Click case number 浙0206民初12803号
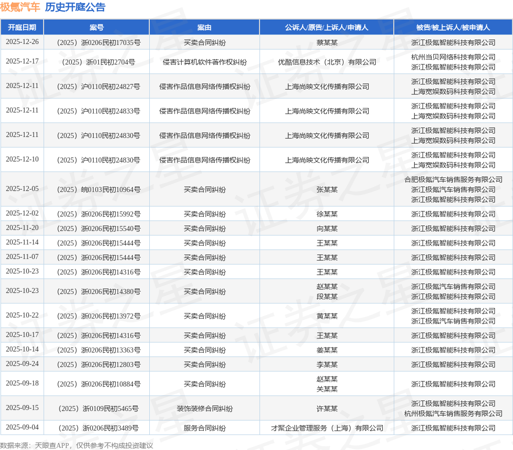The width and height of the screenshot is (513, 450). [x=99, y=364]
